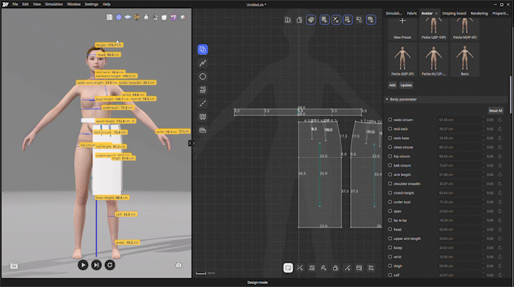Open the Settings menu

[92, 4]
